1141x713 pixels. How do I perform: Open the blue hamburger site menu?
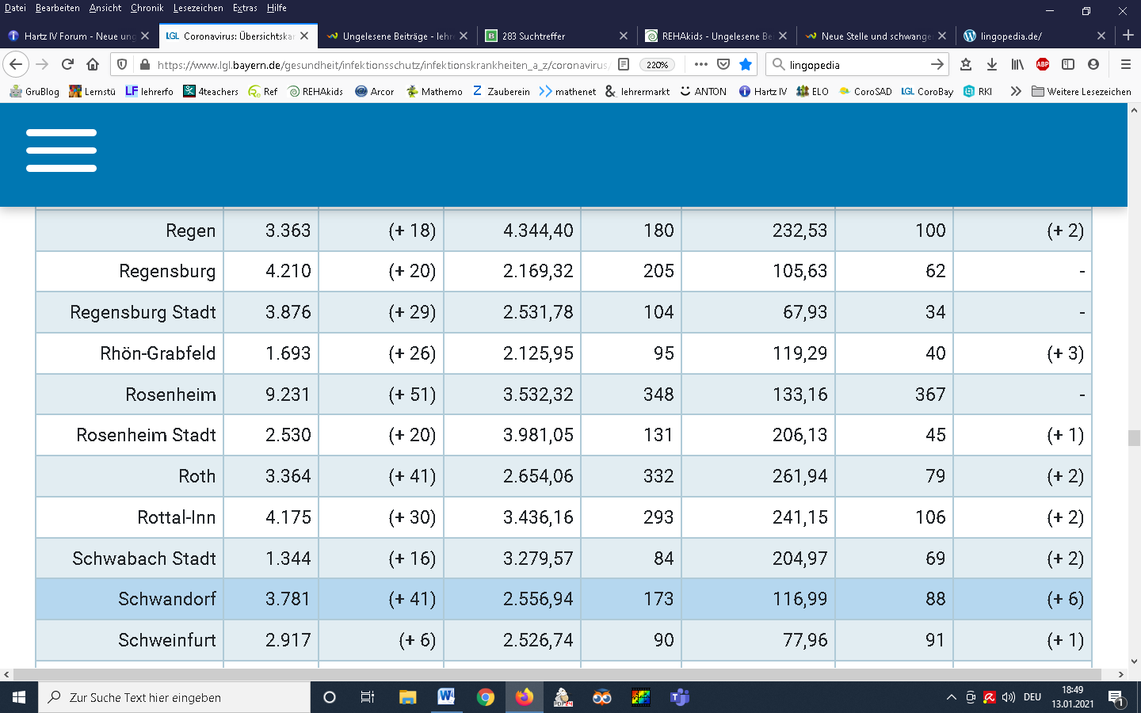click(x=61, y=151)
